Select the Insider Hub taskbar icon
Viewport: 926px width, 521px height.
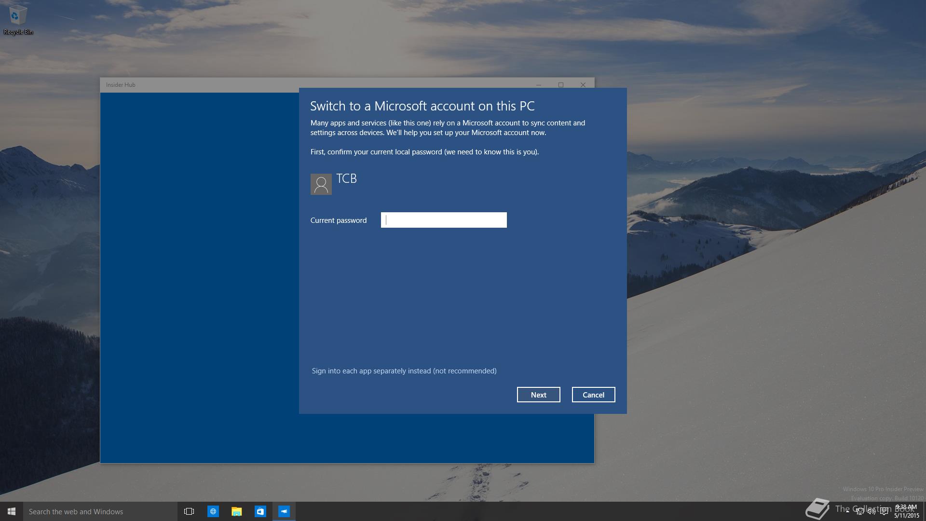pyautogui.click(x=284, y=511)
